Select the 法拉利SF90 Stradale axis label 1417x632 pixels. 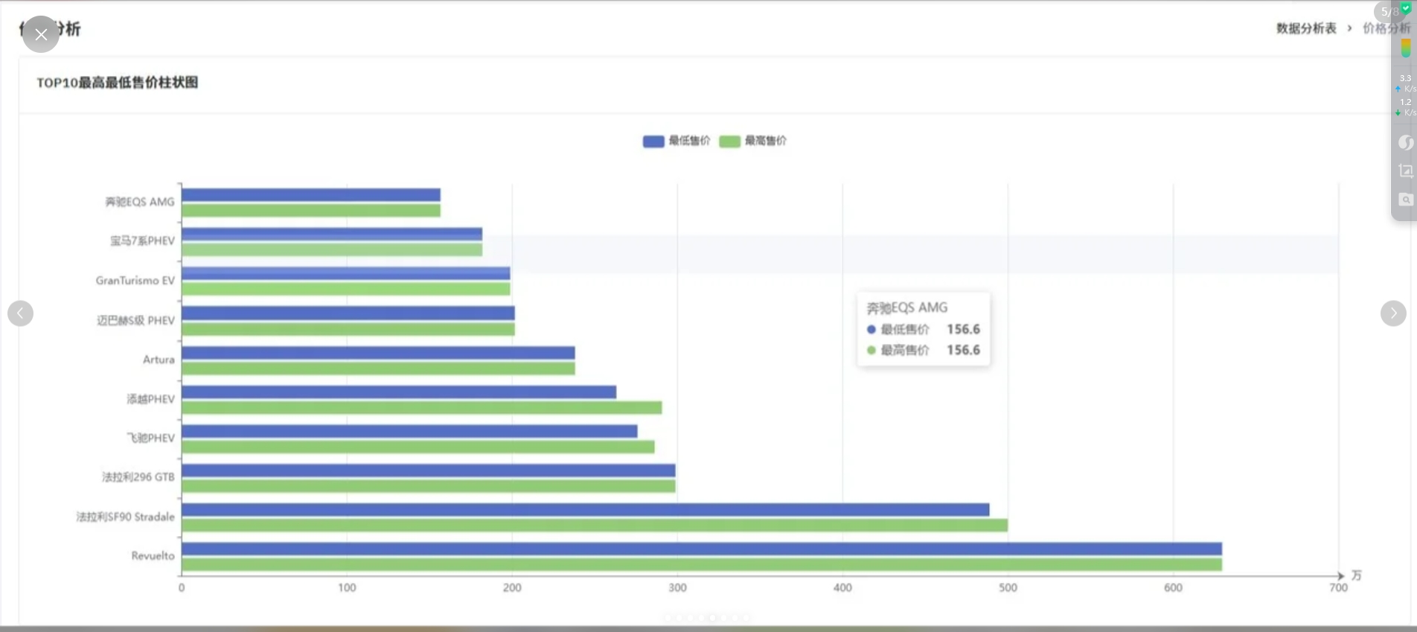125,517
